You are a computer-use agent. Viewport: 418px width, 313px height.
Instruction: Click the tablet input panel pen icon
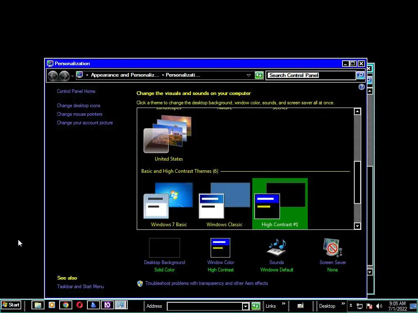[300, 306]
